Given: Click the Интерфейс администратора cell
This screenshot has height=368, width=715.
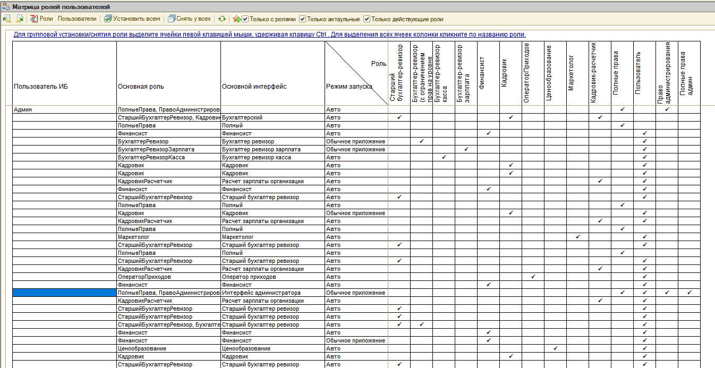Looking at the screenshot, I should [x=273, y=293].
